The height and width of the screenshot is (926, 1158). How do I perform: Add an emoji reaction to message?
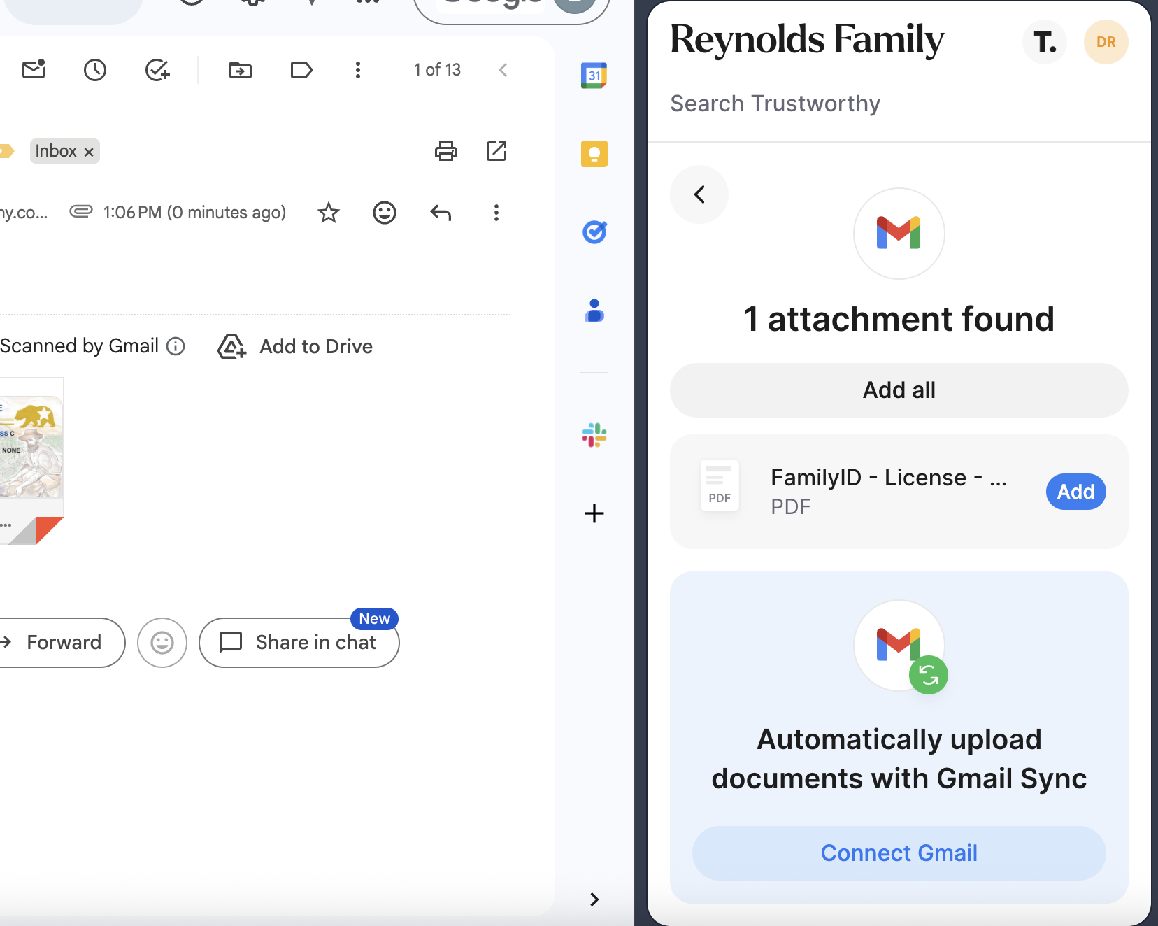385,213
